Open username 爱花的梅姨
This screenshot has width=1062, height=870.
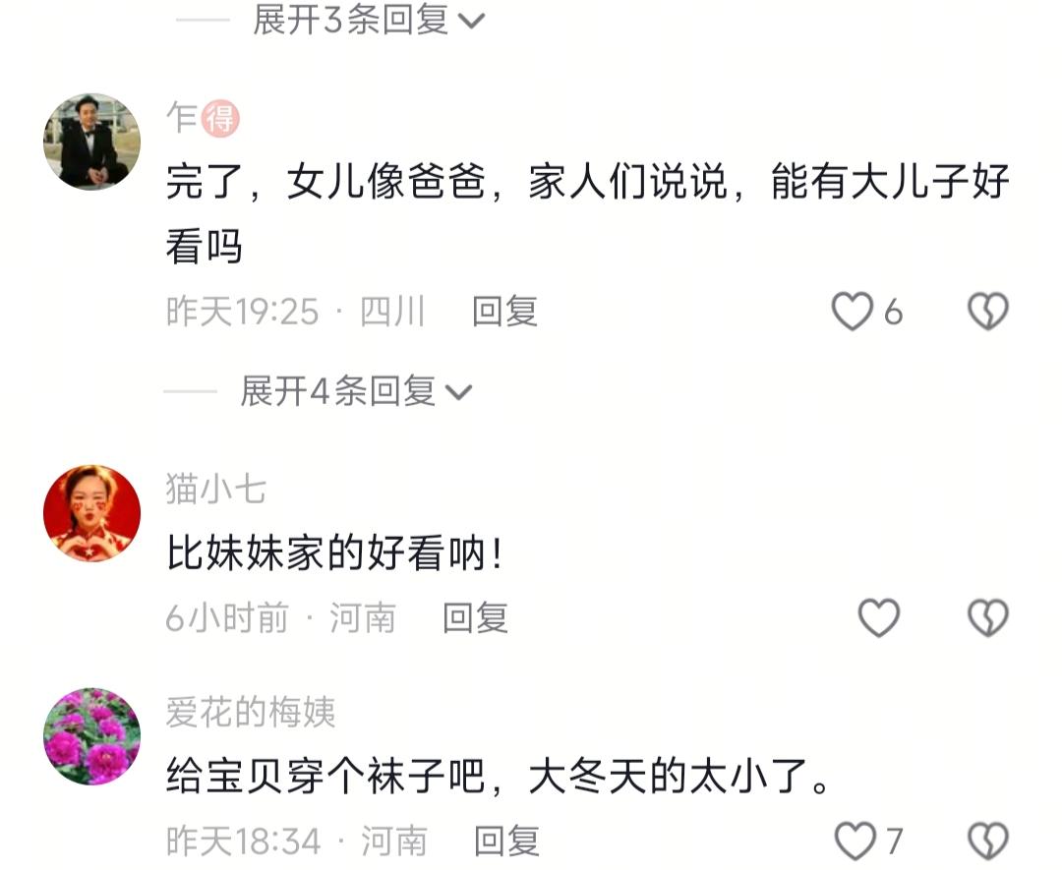(251, 713)
